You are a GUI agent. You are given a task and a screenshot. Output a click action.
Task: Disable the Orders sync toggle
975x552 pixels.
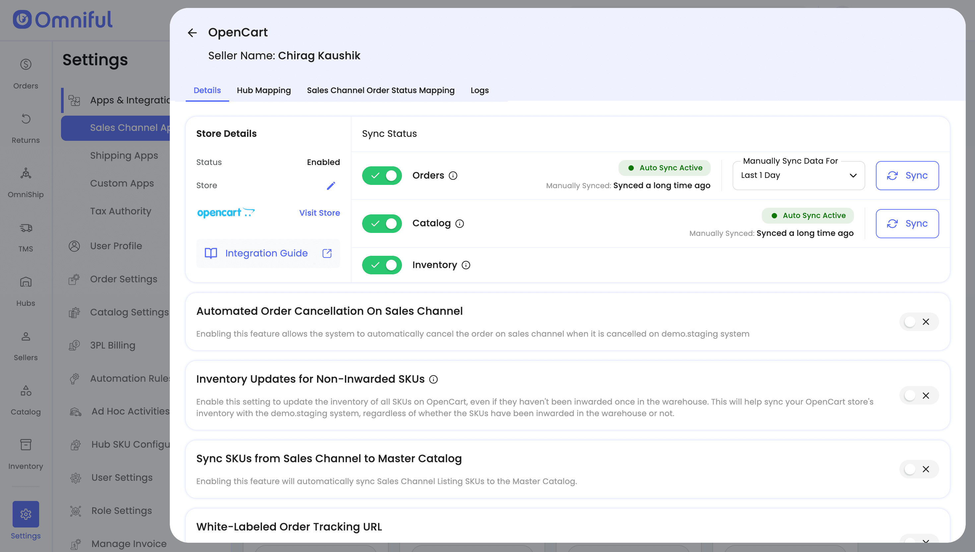(x=382, y=176)
